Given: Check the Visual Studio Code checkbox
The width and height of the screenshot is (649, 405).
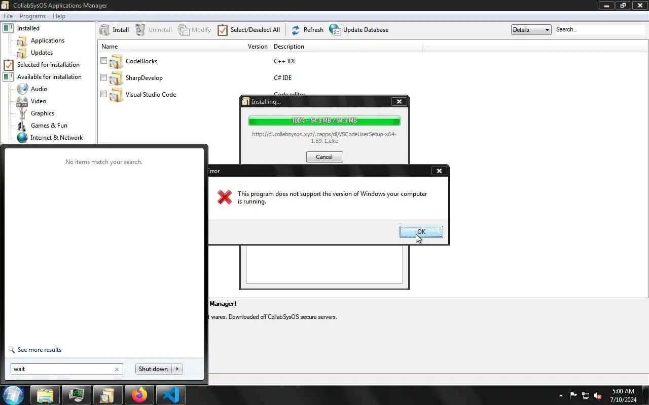Looking at the screenshot, I should (x=104, y=94).
